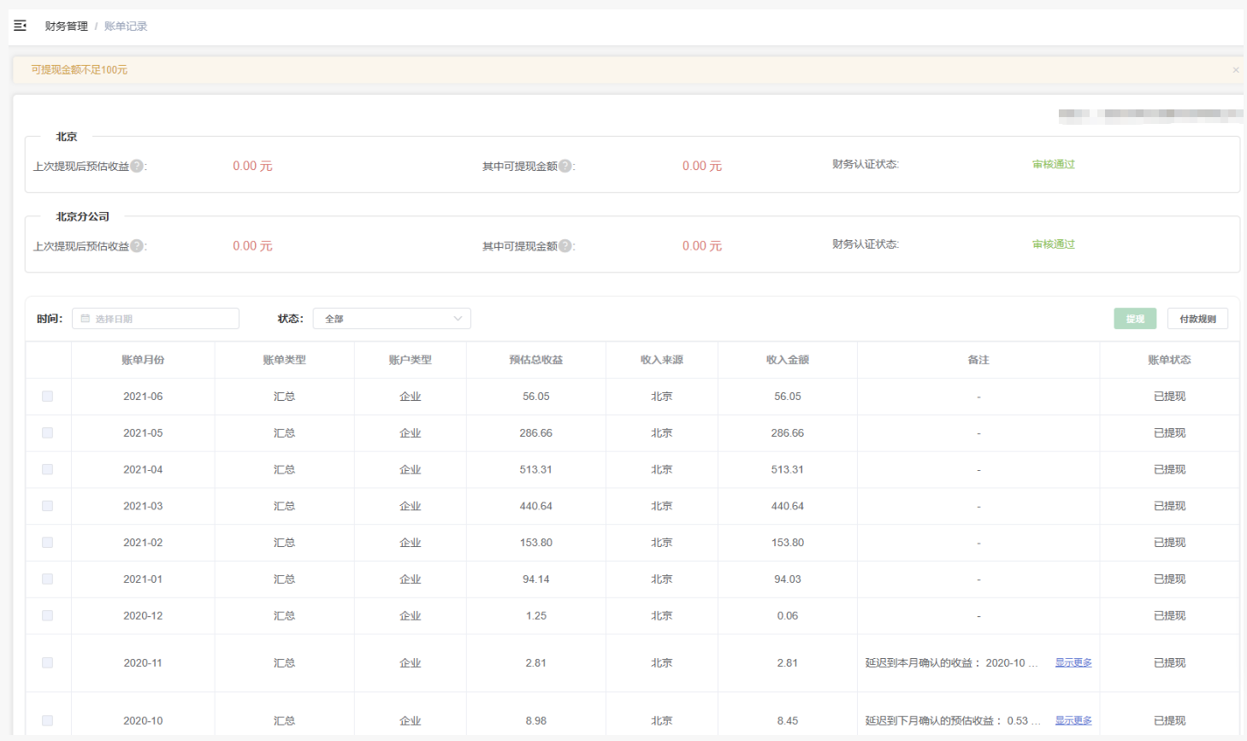Screen dimensions: 1247x741
Task: Toggle the 2020-11 bill row checkbox
Action: click(x=48, y=663)
